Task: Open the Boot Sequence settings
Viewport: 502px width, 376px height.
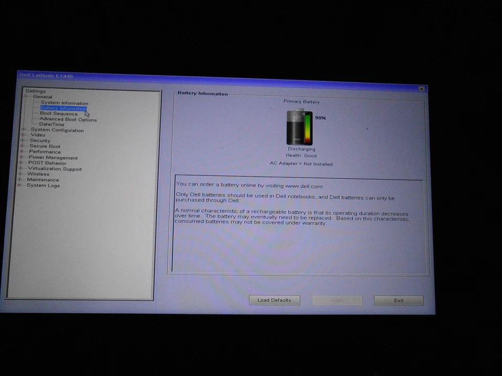Action: (x=59, y=113)
